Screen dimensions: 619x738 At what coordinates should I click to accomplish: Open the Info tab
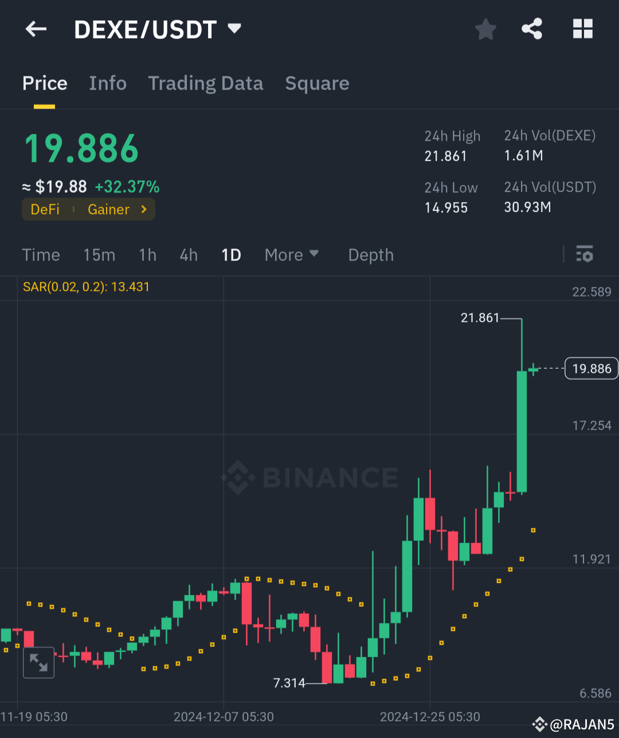click(108, 84)
